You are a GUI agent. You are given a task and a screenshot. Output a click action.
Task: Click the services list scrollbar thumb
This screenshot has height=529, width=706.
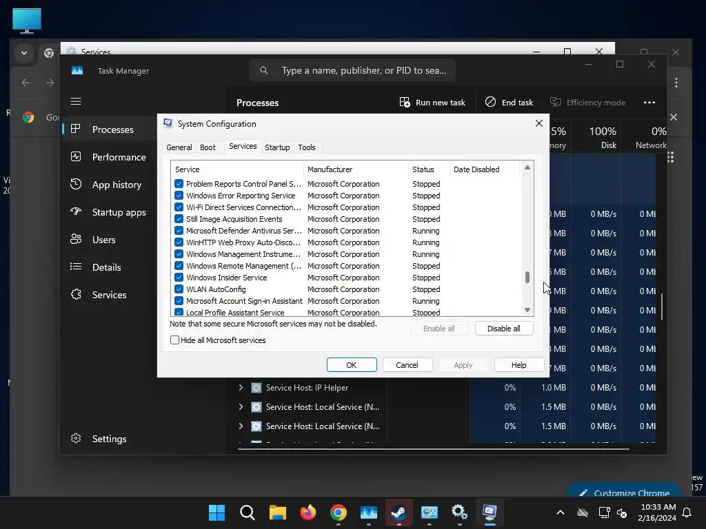pos(527,277)
